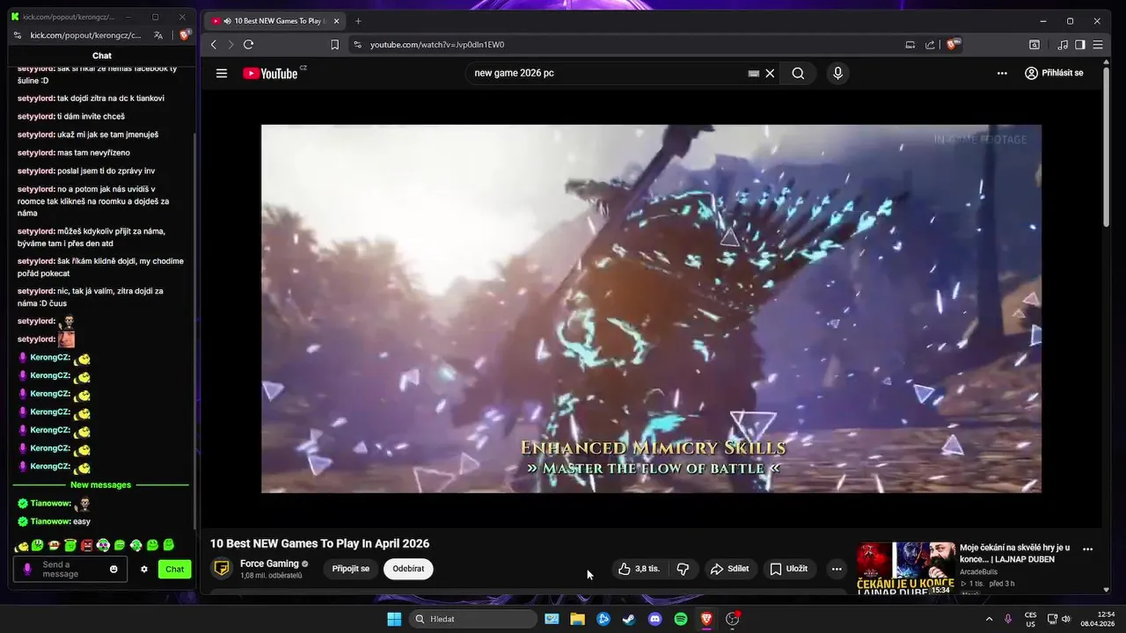Image resolution: width=1126 pixels, height=633 pixels.
Task: Click the YouTube video player area
Action: pyautogui.click(x=651, y=309)
